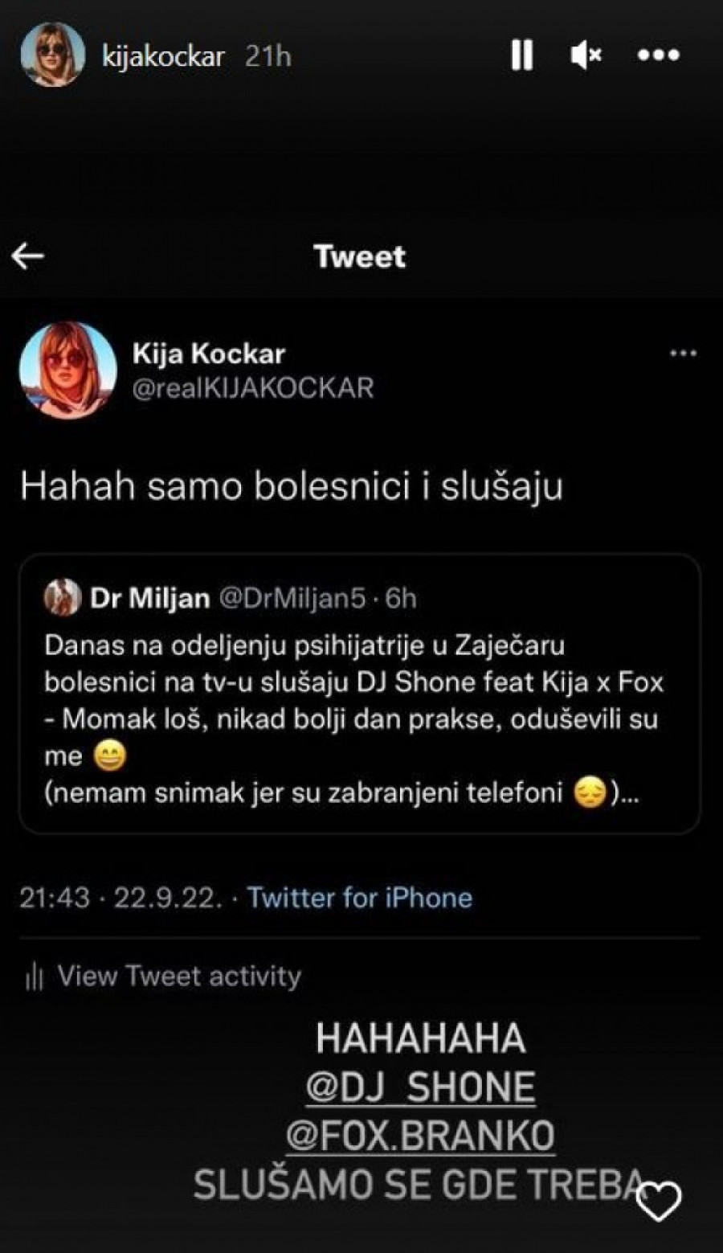Click View Tweet activity text
The width and height of the screenshot is (723, 1253).
click(179, 976)
